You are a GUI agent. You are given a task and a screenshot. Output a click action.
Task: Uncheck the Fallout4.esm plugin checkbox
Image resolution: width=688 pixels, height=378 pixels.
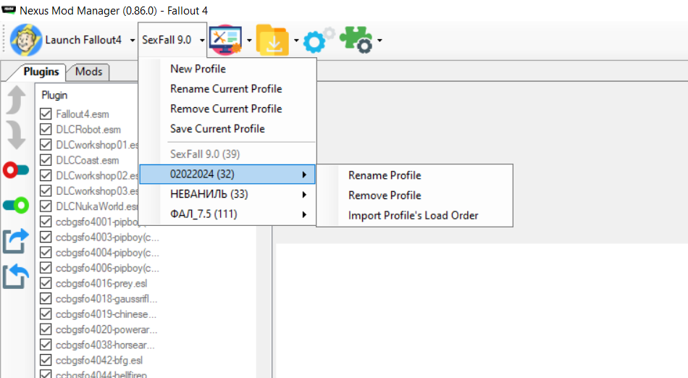(x=46, y=114)
